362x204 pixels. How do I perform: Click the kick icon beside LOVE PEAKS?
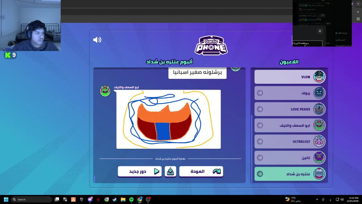(260, 109)
